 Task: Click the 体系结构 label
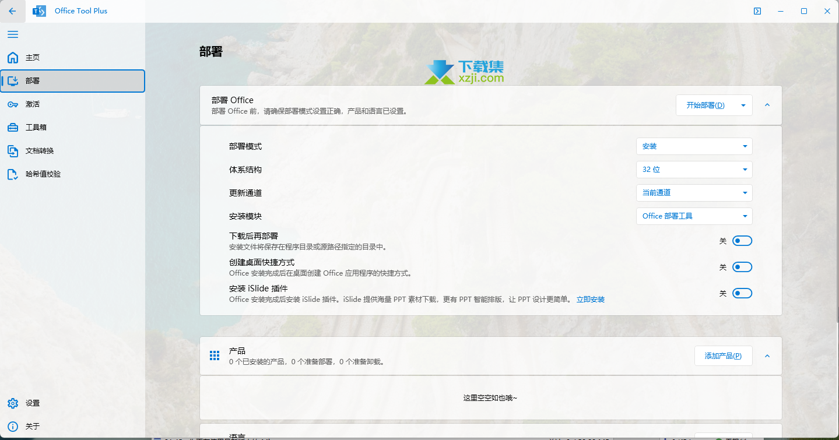click(x=245, y=170)
